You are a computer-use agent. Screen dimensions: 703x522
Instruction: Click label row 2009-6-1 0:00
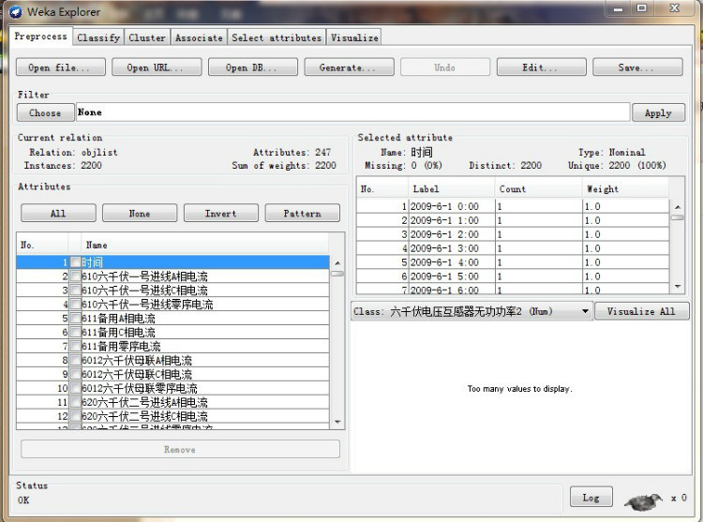[x=513, y=206]
